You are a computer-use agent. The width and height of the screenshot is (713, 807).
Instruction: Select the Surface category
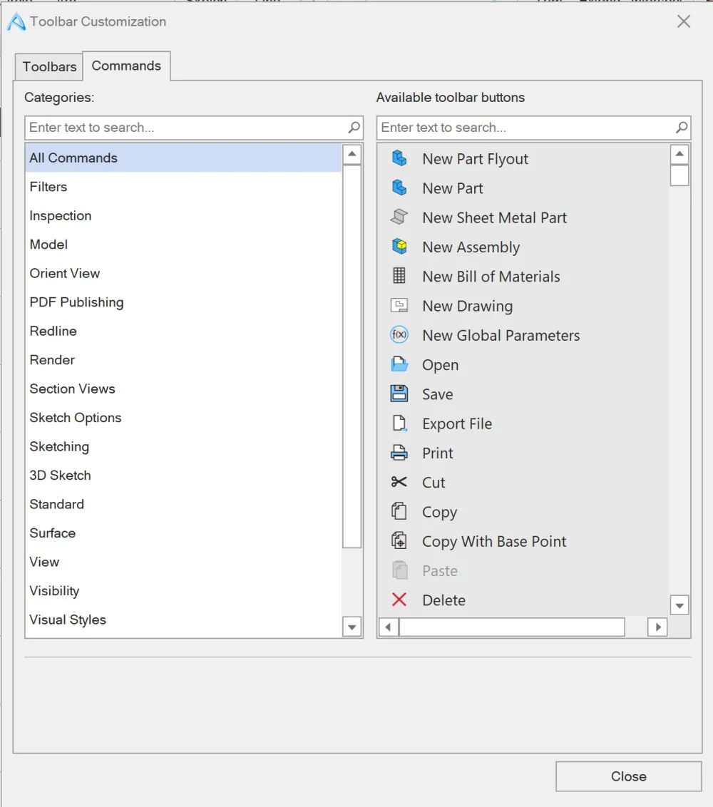pos(183,533)
